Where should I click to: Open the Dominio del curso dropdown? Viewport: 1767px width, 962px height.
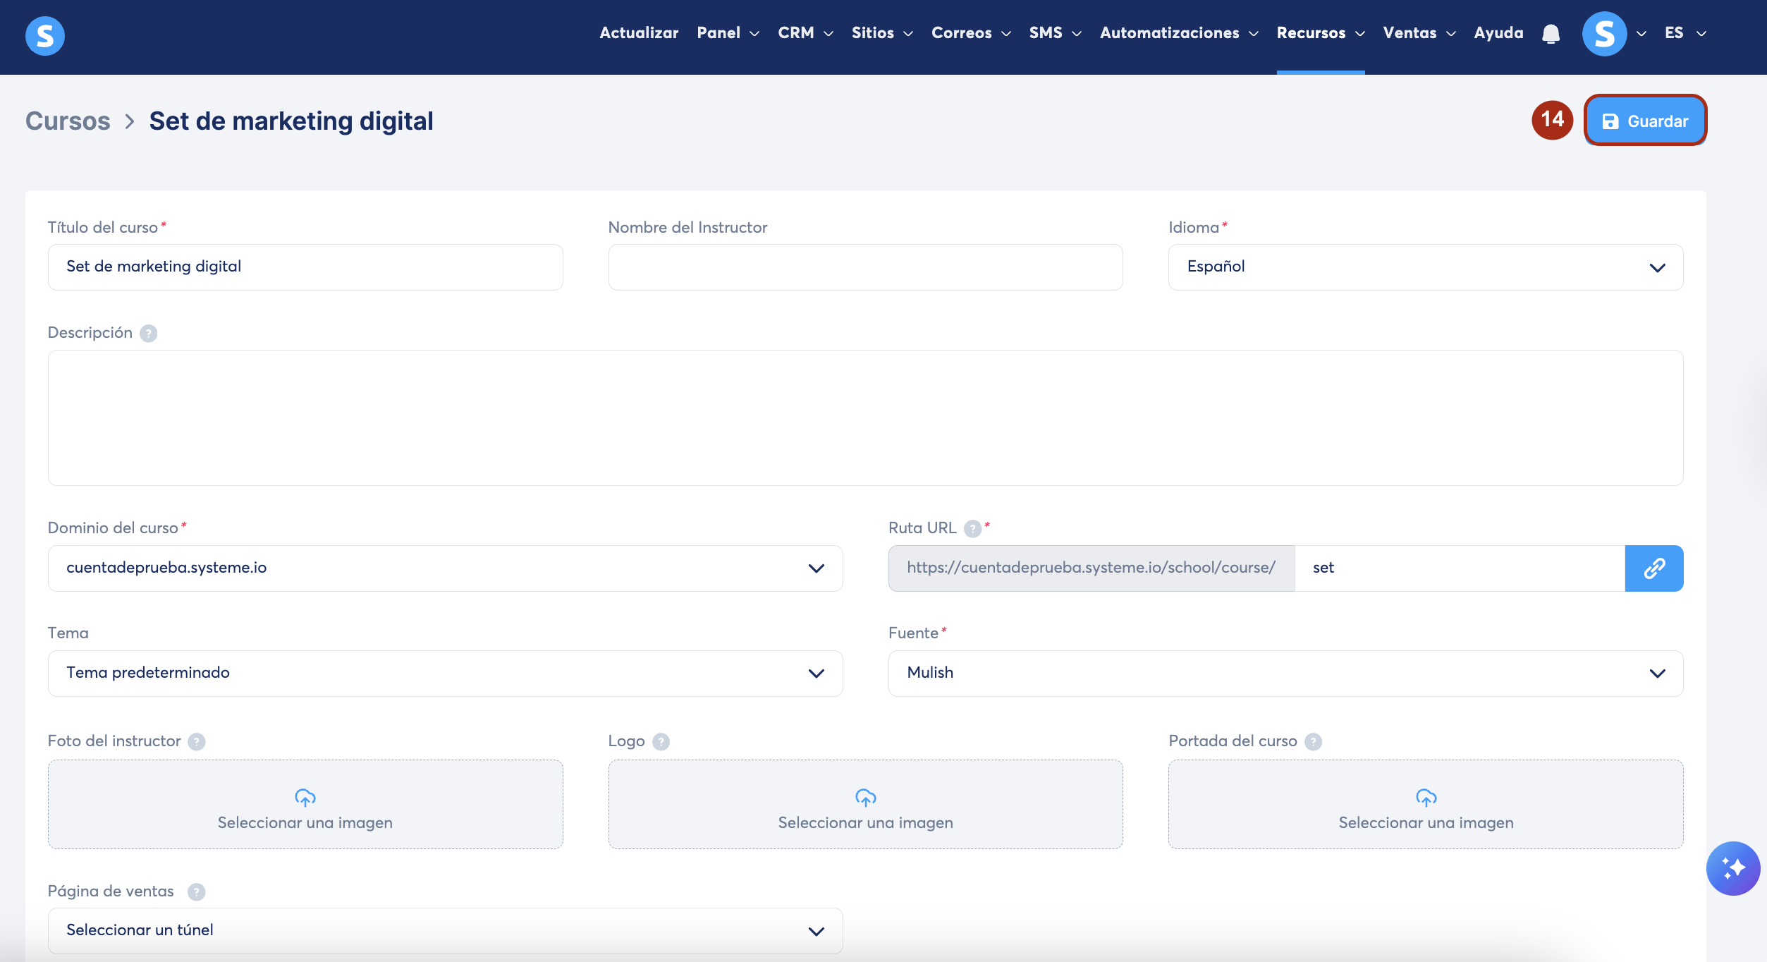click(445, 568)
